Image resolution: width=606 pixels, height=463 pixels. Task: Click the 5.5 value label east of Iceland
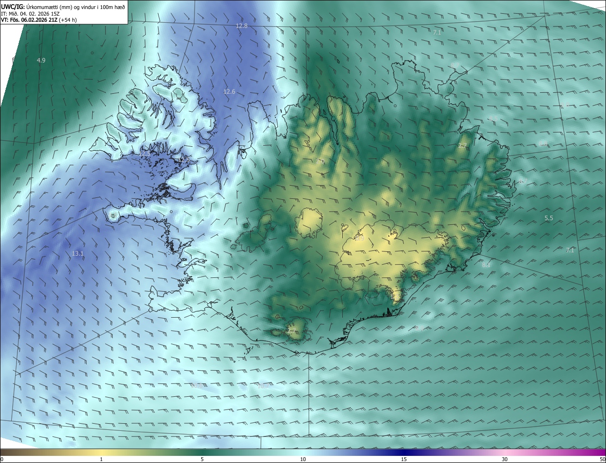(549, 218)
